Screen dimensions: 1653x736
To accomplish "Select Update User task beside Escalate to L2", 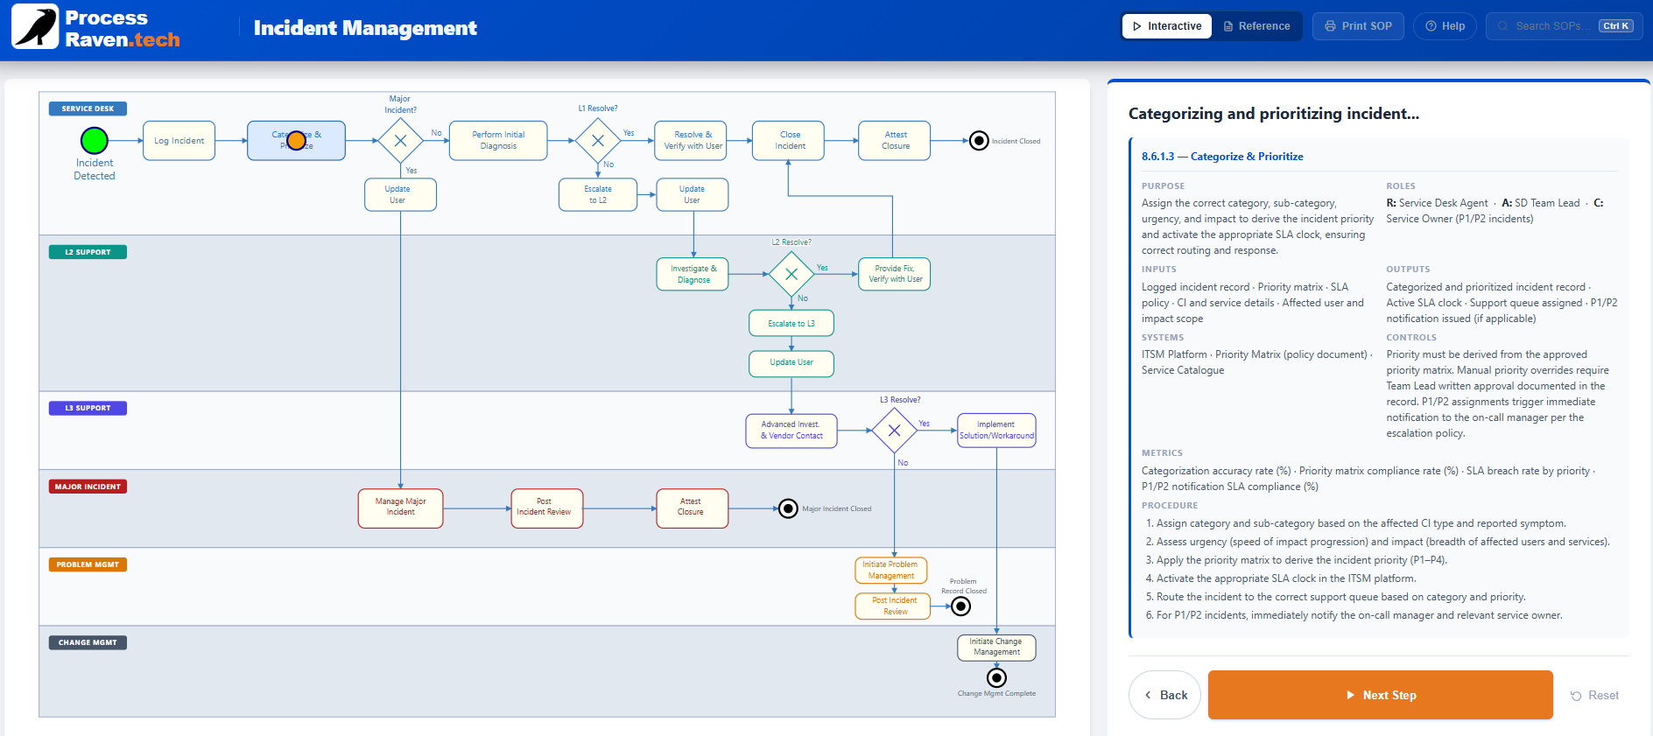I will coord(692,194).
